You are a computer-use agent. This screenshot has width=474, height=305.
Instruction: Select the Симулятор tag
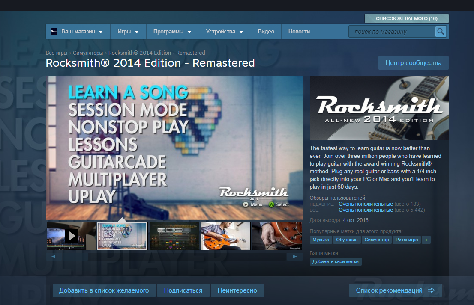coord(377,240)
